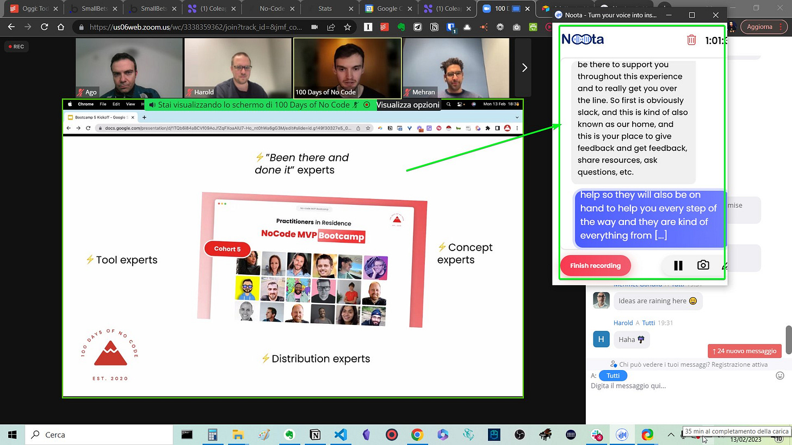The image size is (792, 445).
Task: Select Ago's video thumbnail
Action: pos(129,67)
